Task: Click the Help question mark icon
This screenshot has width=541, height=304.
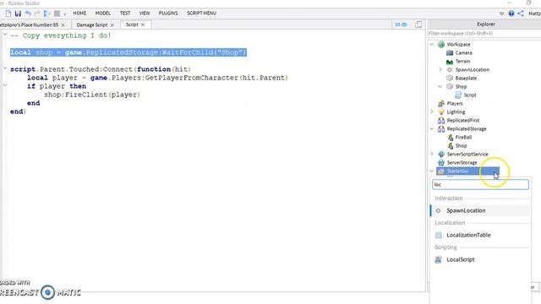Action: tap(511, 14)
